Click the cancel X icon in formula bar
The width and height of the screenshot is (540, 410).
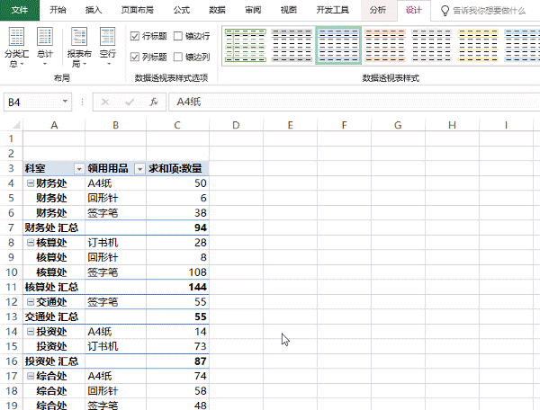105,102
